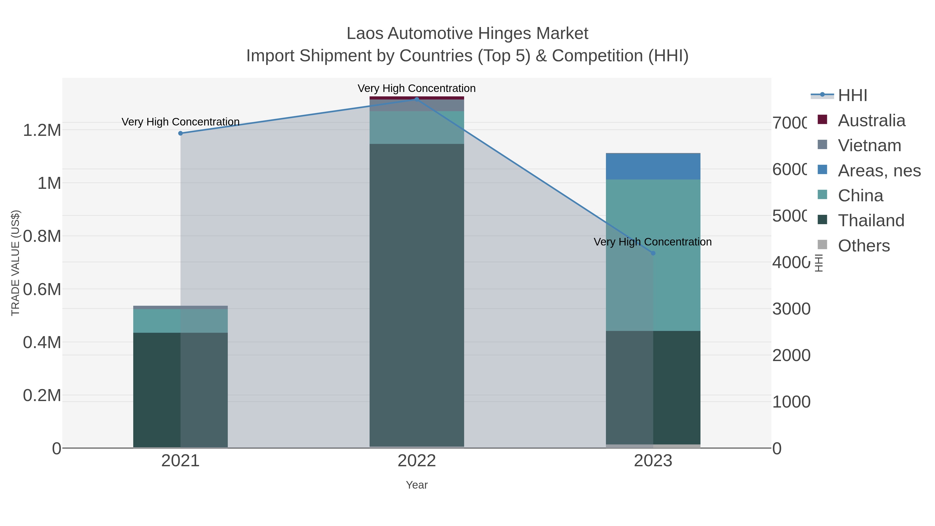The width and height of the screenshot is (935, 526).
Task: Click the TRADE VALUE (US$) axis title
Action: [15, 263]
